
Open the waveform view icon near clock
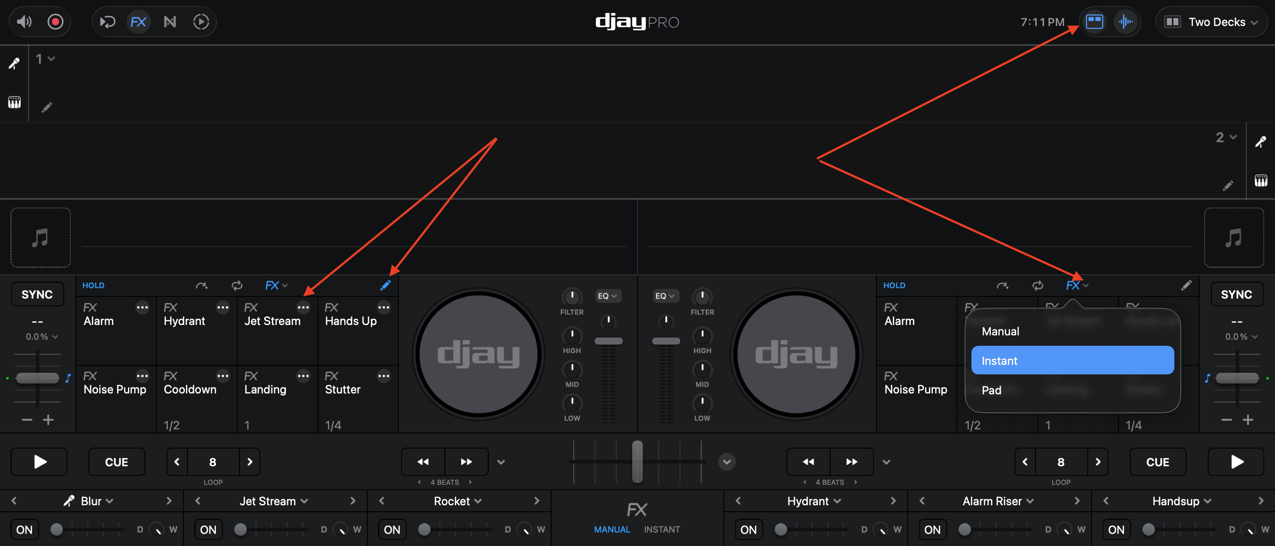[1125, 22]
